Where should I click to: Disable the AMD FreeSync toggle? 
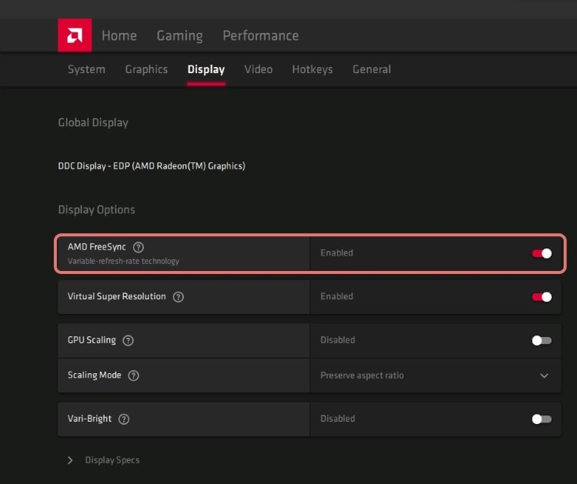coord(542,254)
